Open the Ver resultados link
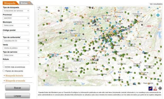 pos(156,4)
